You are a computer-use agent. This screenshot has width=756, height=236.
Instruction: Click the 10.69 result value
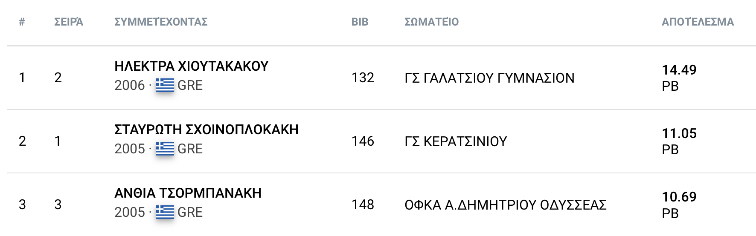(679, 197)
